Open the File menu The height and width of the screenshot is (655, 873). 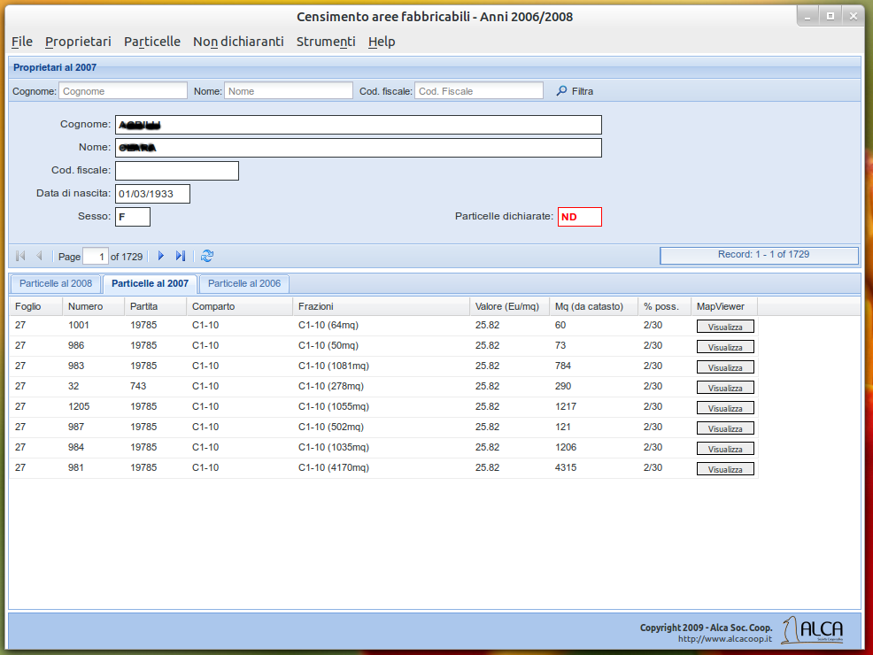[x=22, y=42]
